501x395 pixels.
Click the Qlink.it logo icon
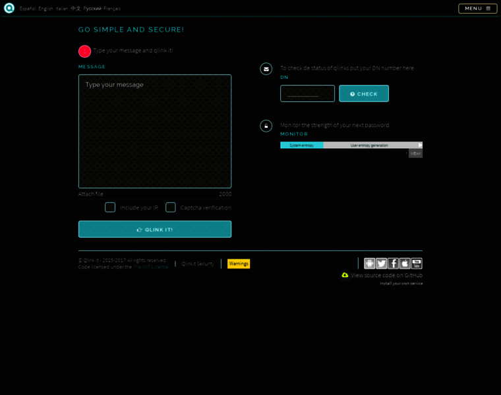[9, 8]
